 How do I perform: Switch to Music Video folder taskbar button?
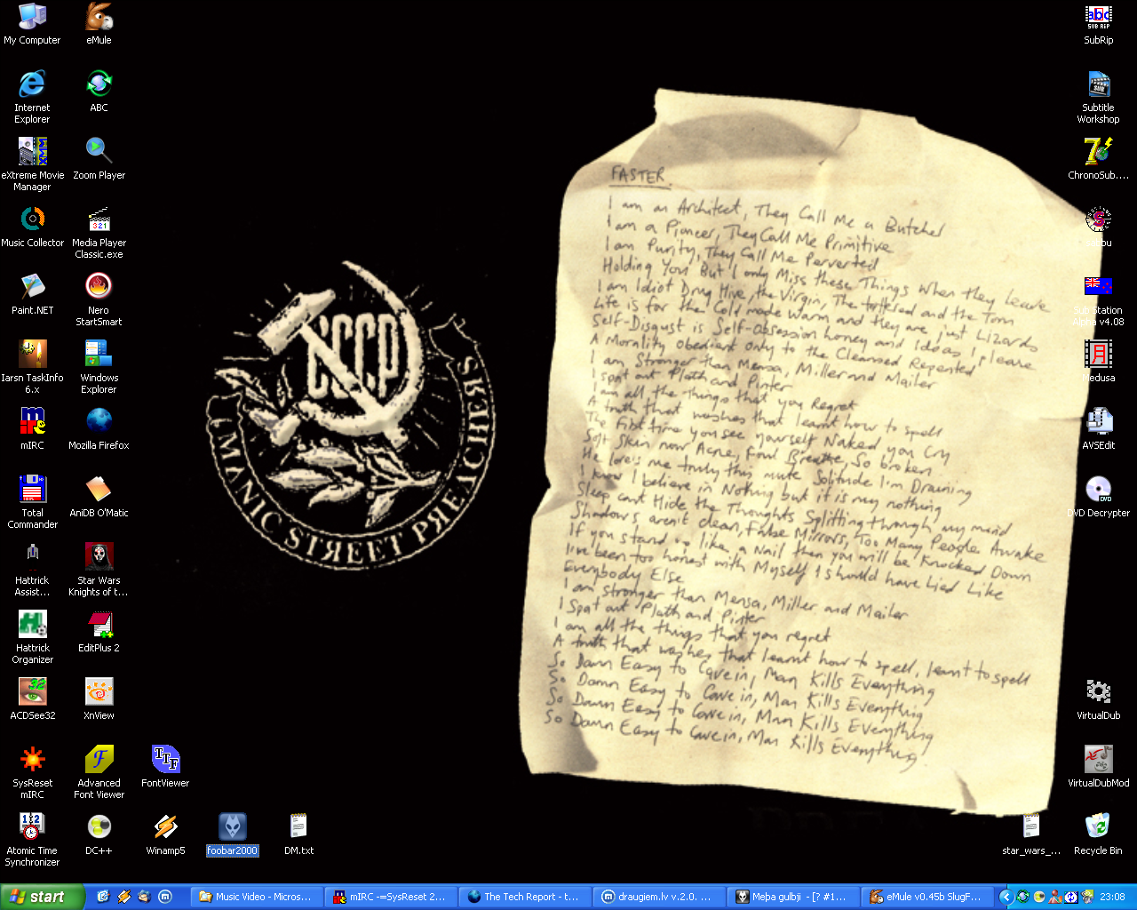click(255, 897)
